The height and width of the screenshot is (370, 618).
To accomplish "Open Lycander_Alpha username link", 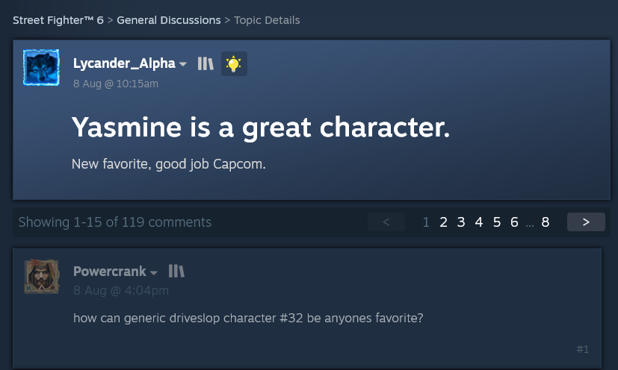I will pyautogui.click(x=124, y=63).
